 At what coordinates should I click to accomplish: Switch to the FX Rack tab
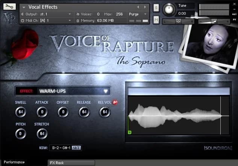[x=72, y=163]
